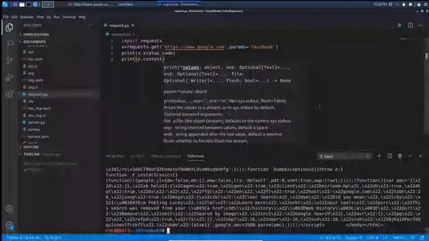Follow the https://www.google.com link in code

tap(194, 47)
